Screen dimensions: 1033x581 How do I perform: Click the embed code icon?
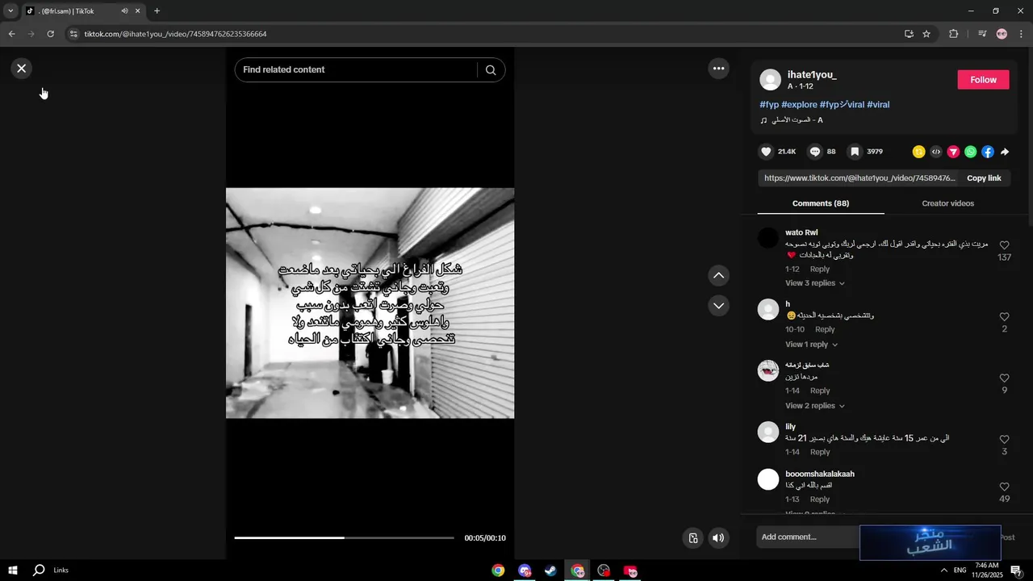936,152
